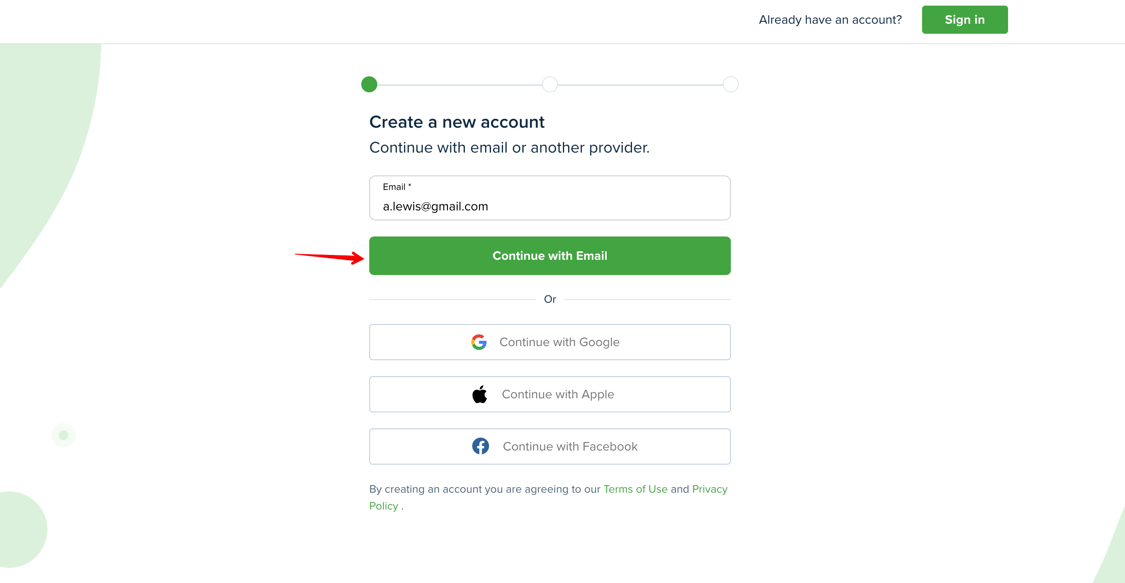This screenshot has height=583, width=1125.
Task: Open the Terms of Use link
Action: click(636, 489)
